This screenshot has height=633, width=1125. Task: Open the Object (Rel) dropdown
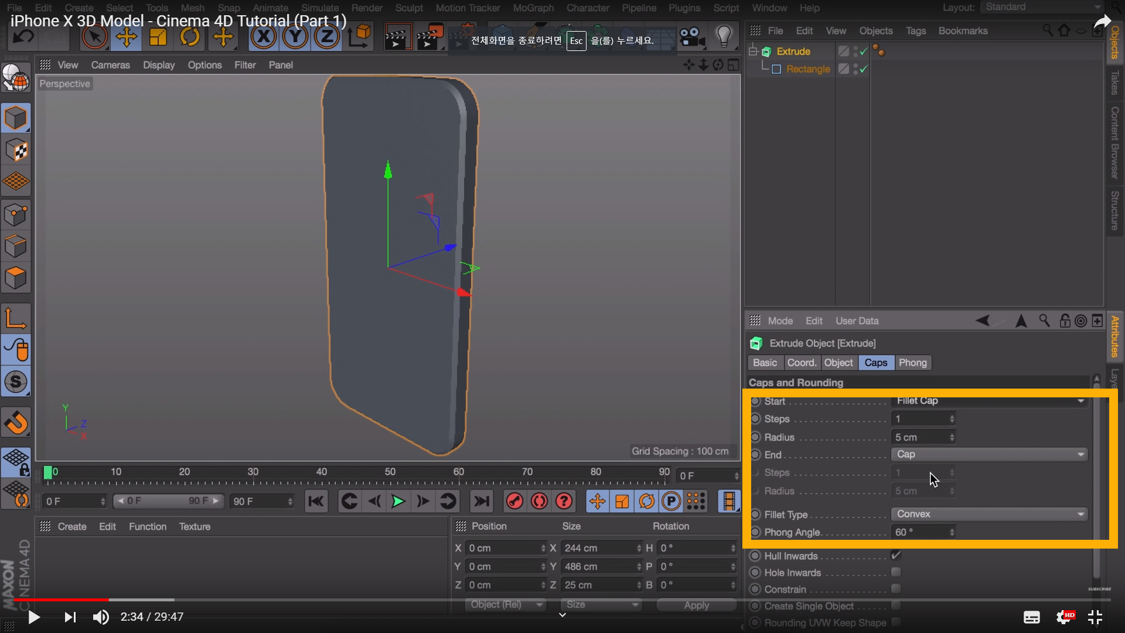(506, 604)
